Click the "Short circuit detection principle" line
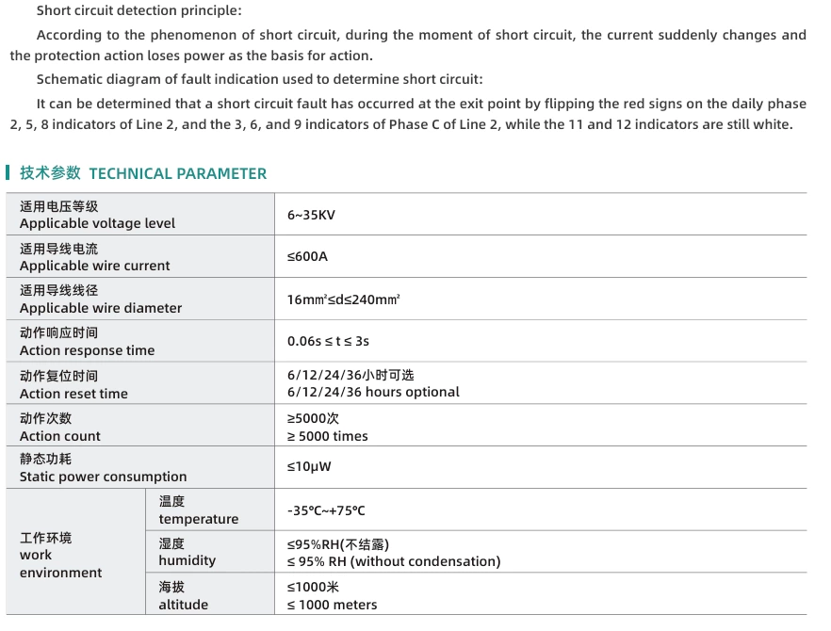Screen dimensions: 831x631 point(138,11)
